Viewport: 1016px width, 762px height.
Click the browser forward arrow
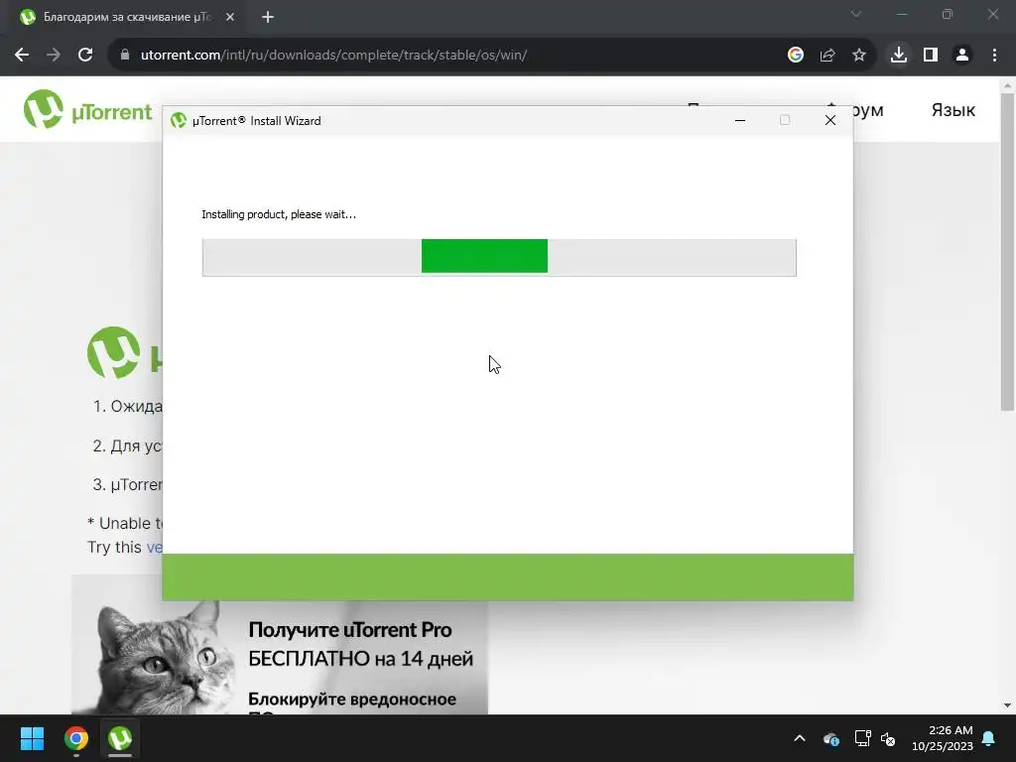54,56
